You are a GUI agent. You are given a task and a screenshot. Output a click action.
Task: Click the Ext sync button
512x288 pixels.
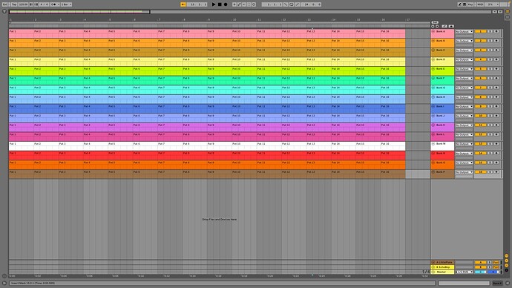point(5,4)
